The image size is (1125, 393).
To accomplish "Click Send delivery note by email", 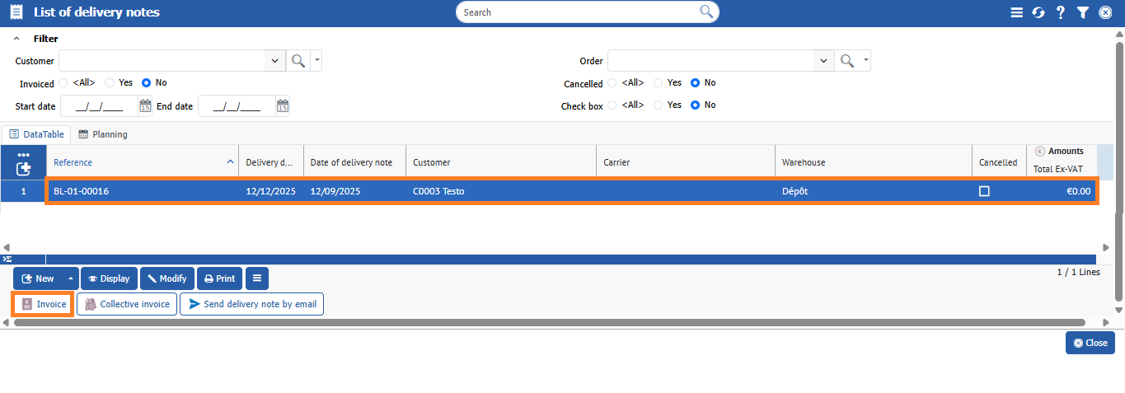I will (252, 304).
